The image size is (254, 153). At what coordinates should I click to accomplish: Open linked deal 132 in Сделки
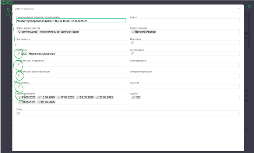pyautogui.click(x=136, y=97)
